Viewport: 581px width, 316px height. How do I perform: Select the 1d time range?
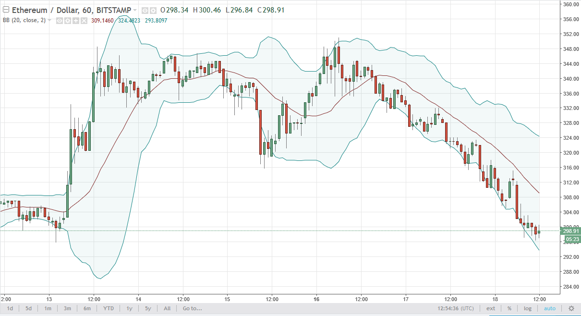[10, 308]
